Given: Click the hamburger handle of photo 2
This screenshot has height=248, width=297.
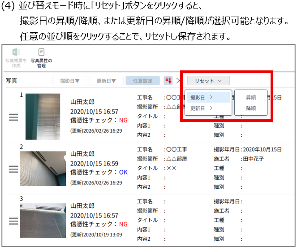Looking at the screenshot, I should 13,169.
